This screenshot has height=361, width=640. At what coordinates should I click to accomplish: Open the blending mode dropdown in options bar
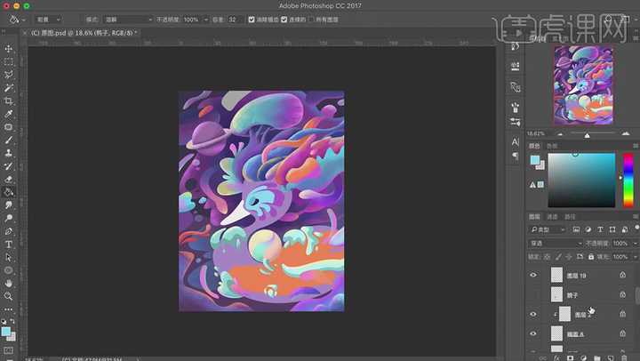coord(128,20)
